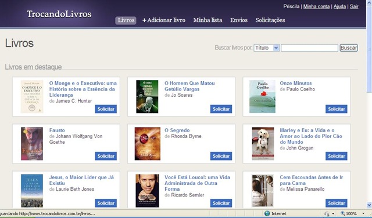Click author name Jo Soares

[182, 95]
